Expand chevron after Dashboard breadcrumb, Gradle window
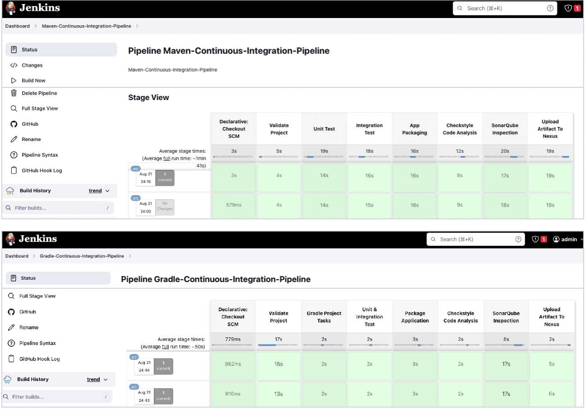Image resolution: width=585 pixels, height=413 pixels. [x=33, y=256]
